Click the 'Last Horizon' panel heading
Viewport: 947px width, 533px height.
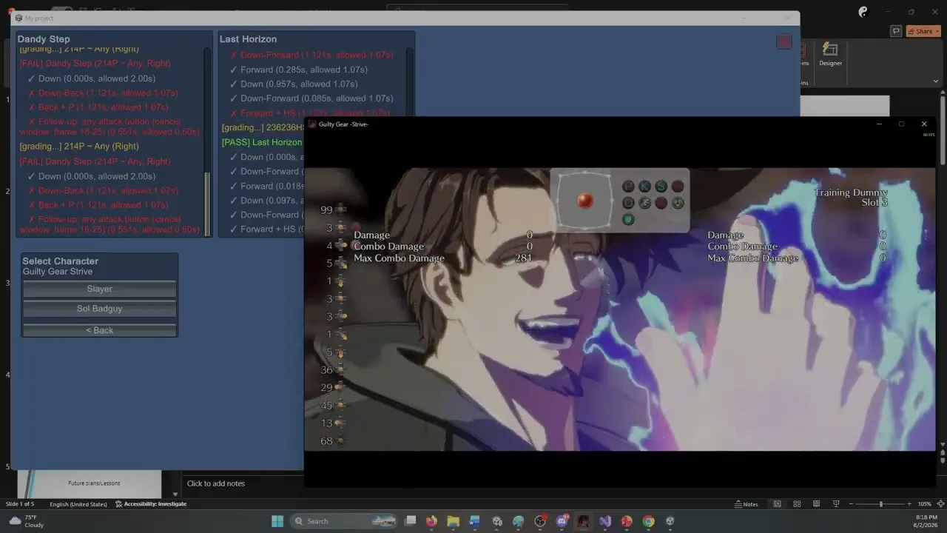(x=248, y=39)
